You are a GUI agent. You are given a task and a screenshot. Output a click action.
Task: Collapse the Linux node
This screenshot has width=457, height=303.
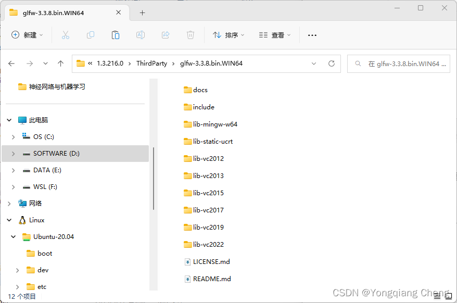coord(9,220)
